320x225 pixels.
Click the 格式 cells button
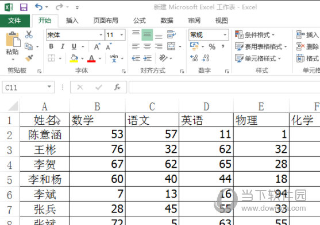[x=307, y=58]
